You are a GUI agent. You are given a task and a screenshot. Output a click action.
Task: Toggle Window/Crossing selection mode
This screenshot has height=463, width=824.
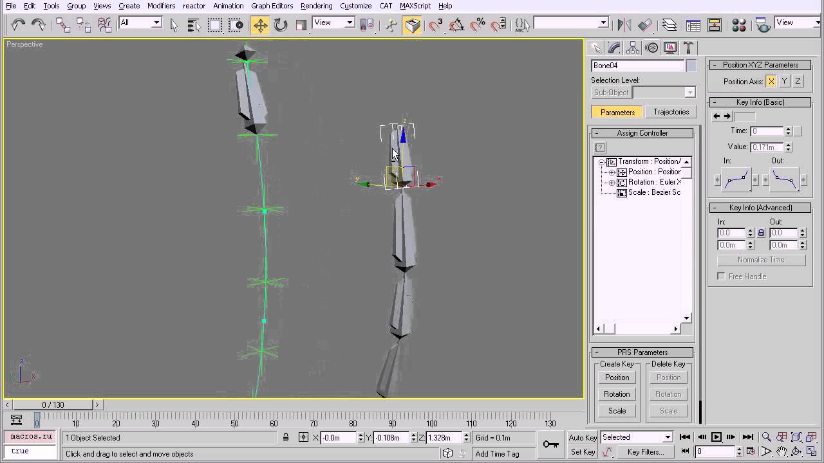(236, 25)
